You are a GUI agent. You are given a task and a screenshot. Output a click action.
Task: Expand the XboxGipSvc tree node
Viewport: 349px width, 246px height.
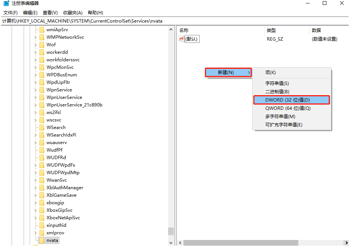click(36, 210)
